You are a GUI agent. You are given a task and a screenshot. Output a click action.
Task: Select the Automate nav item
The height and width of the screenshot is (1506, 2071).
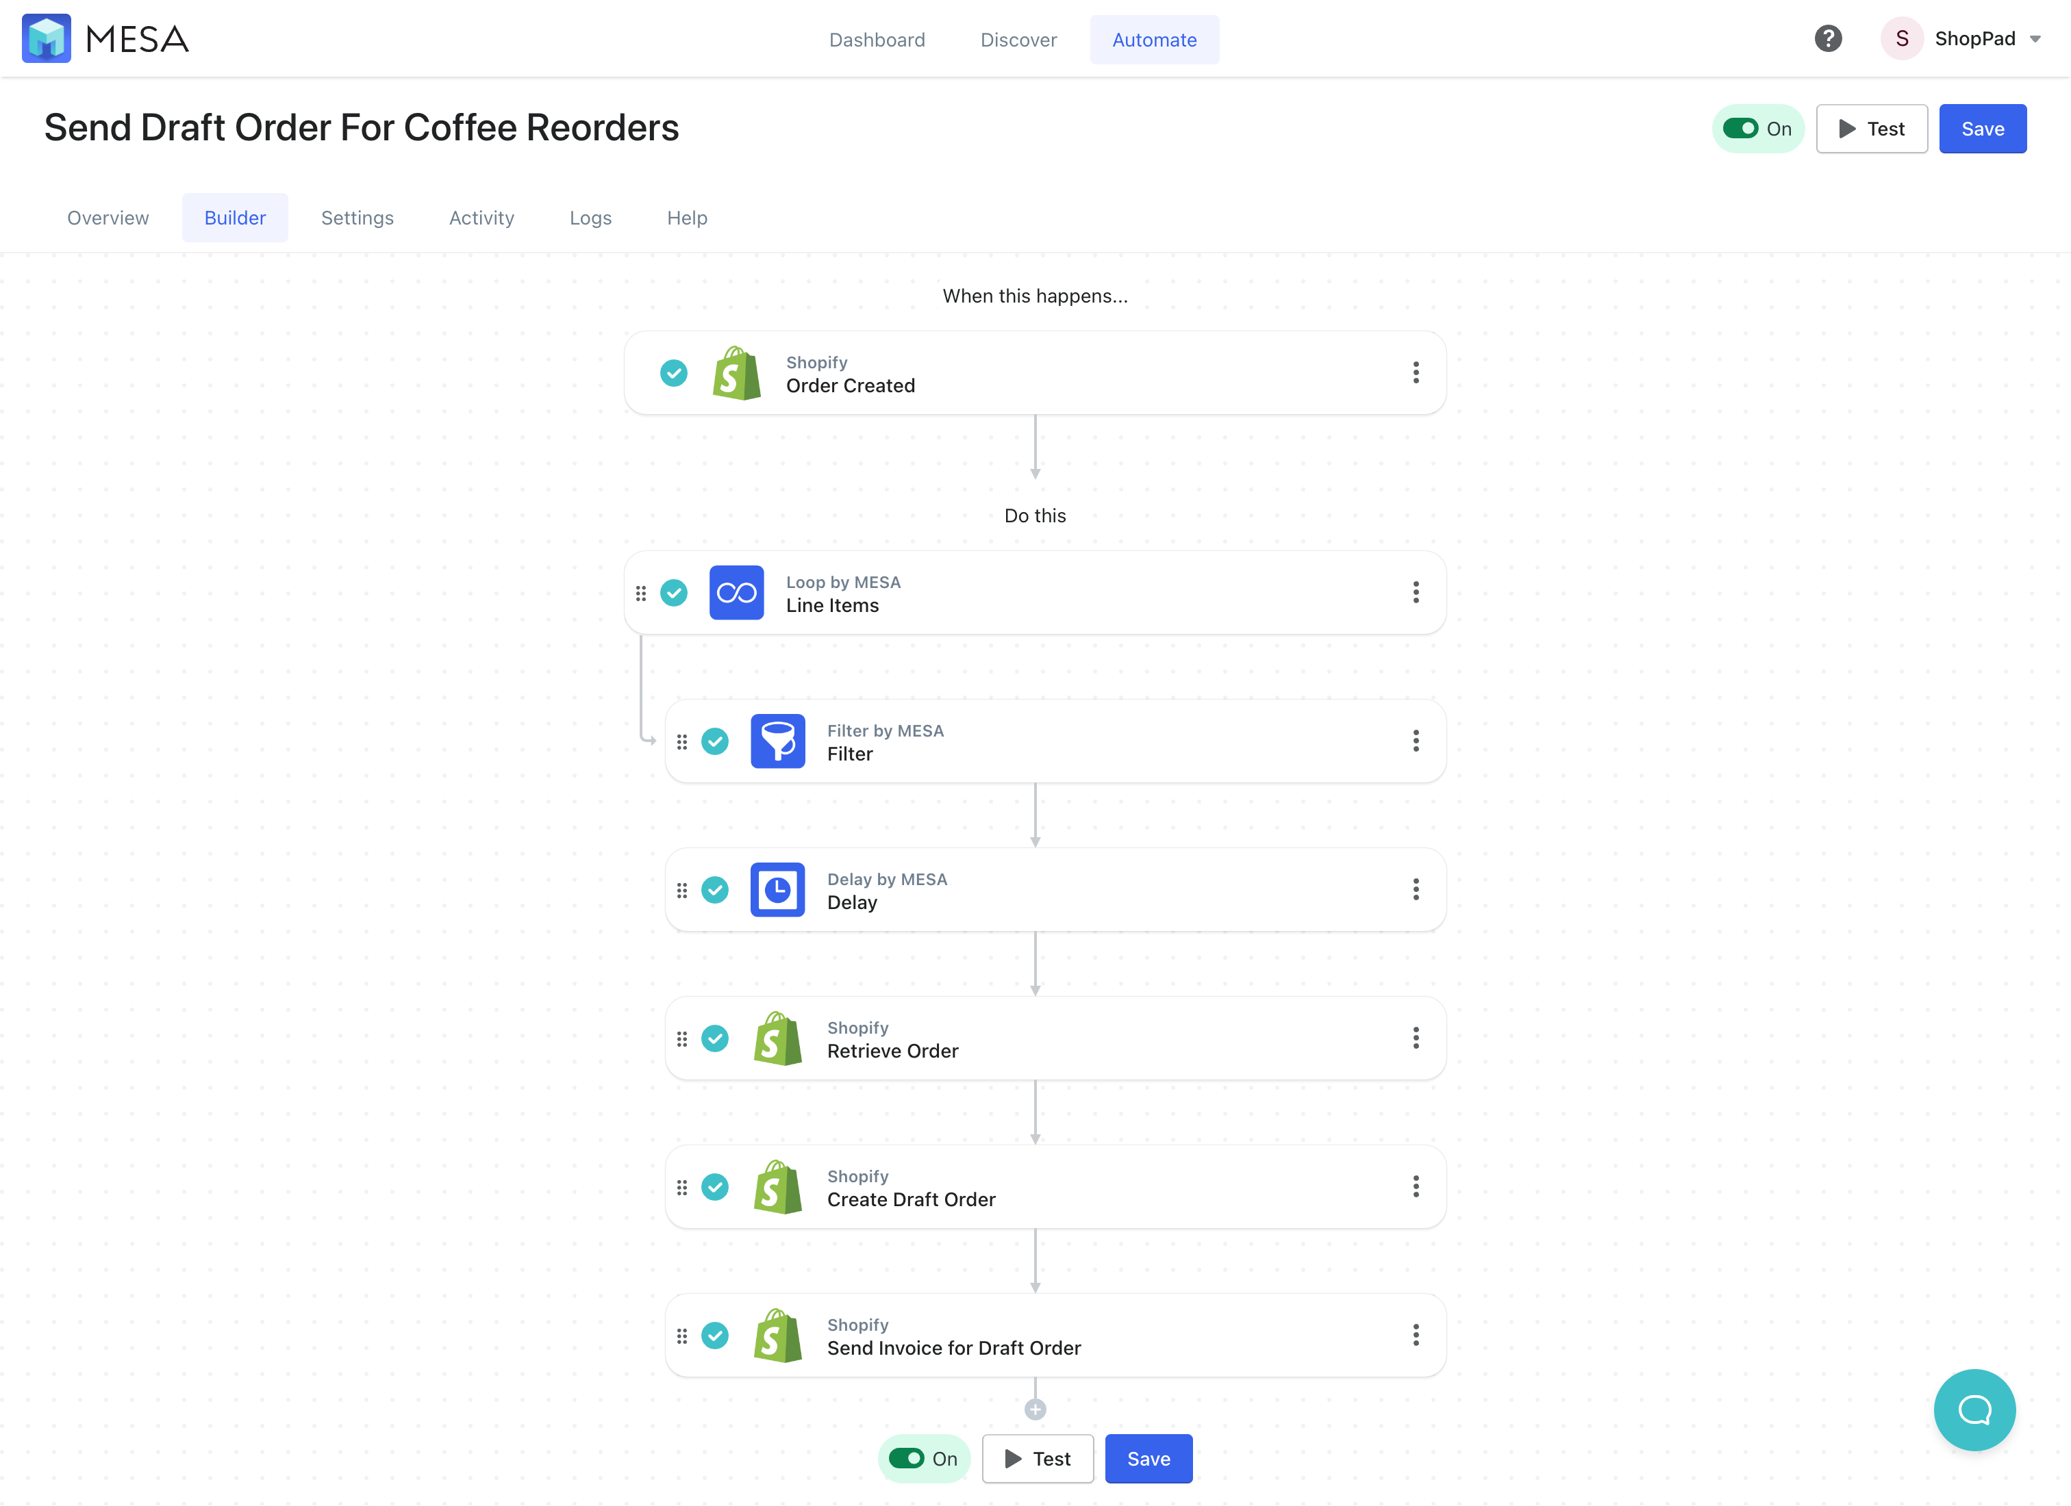1154,39
